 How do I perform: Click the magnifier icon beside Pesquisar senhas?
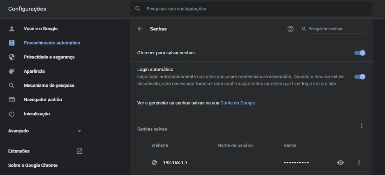(x=304, y=29)
